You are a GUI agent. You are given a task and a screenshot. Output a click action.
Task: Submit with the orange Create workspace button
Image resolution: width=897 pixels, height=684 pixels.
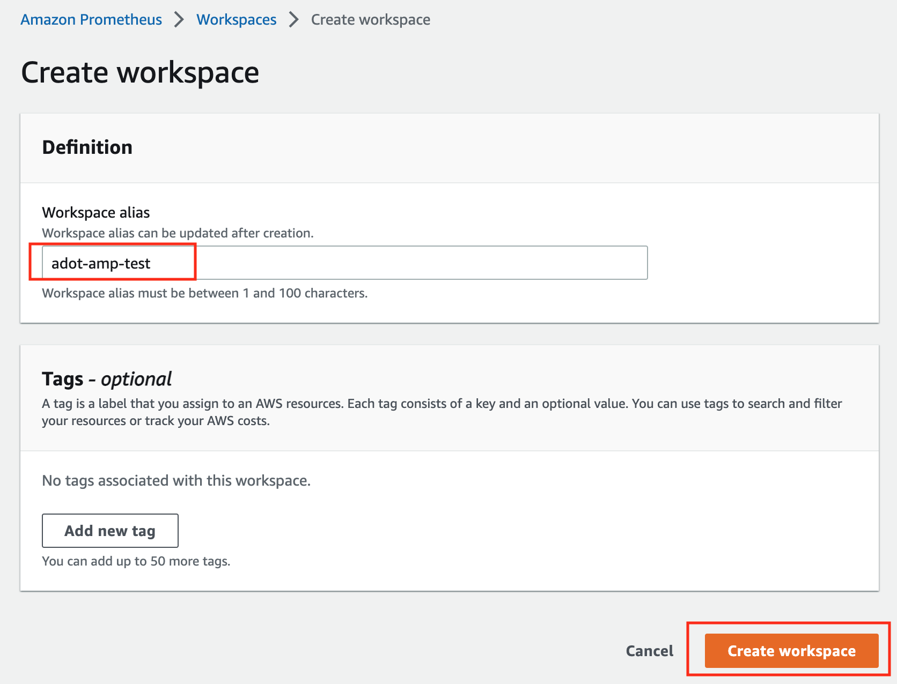(x=790, y=651)
